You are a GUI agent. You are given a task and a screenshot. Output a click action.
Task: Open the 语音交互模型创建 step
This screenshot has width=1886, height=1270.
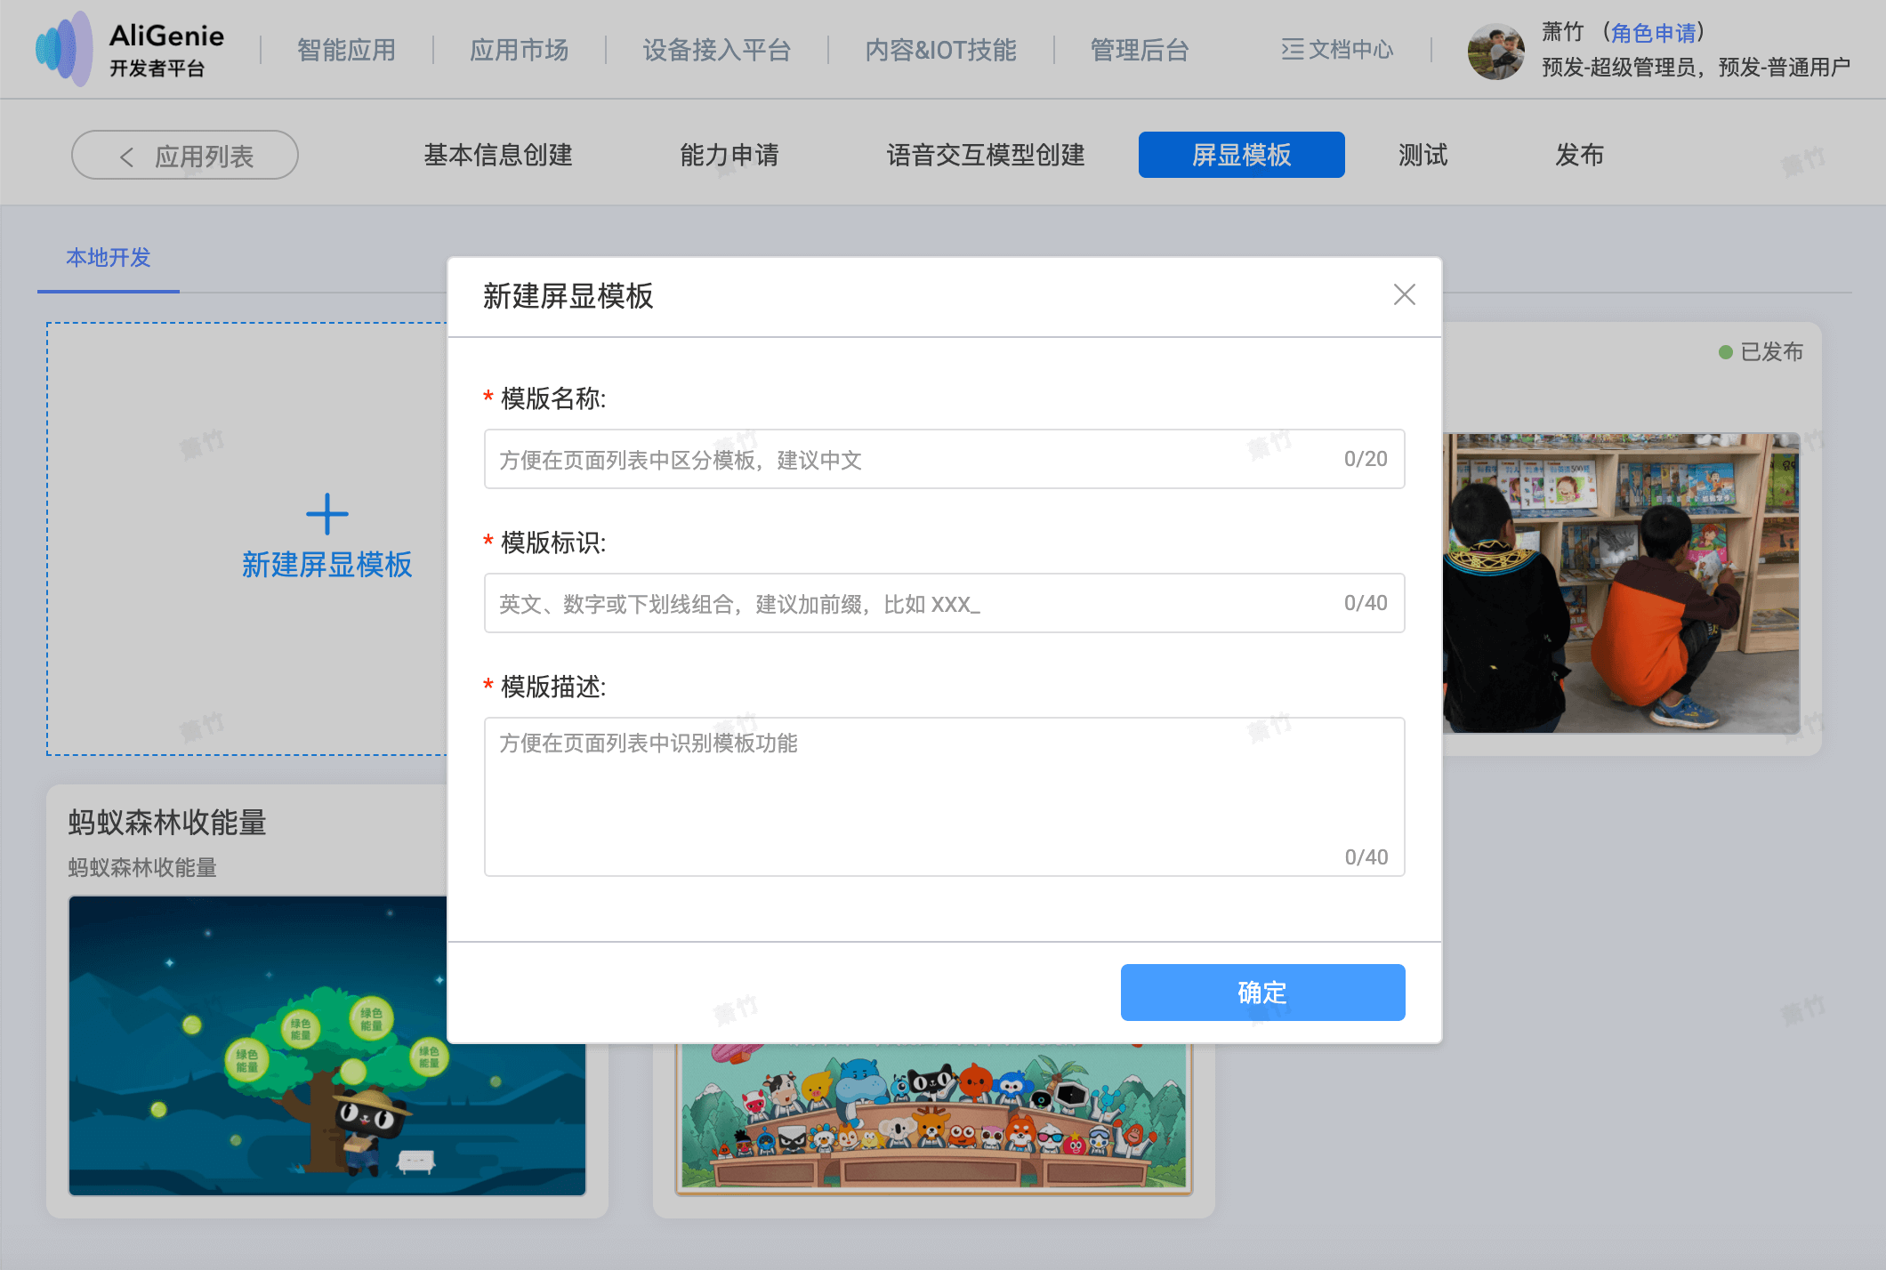(985, 155)
